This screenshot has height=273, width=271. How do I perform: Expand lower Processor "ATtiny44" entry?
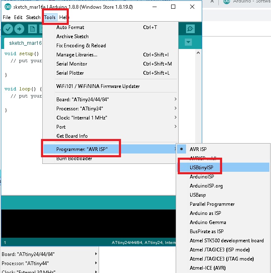coord(49,263)
